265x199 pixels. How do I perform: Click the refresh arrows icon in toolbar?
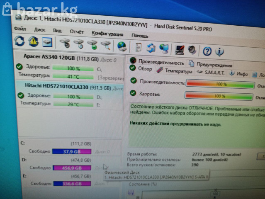click(19, 41)
